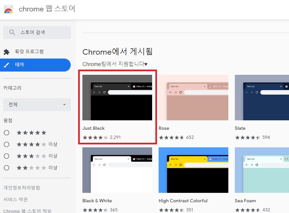Click the 카테고리 label
Viewport: 289px width, 213px height.
[x=12, y=88]
